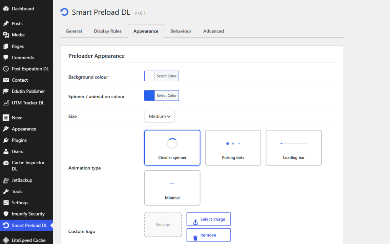Screen dimensions: 390x244
Task: Choose the Loading bar animation type
Action: point(294,148)
